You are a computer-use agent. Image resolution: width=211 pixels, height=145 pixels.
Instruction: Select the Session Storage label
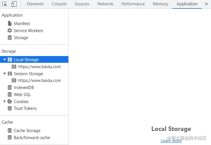coord(28,74)
